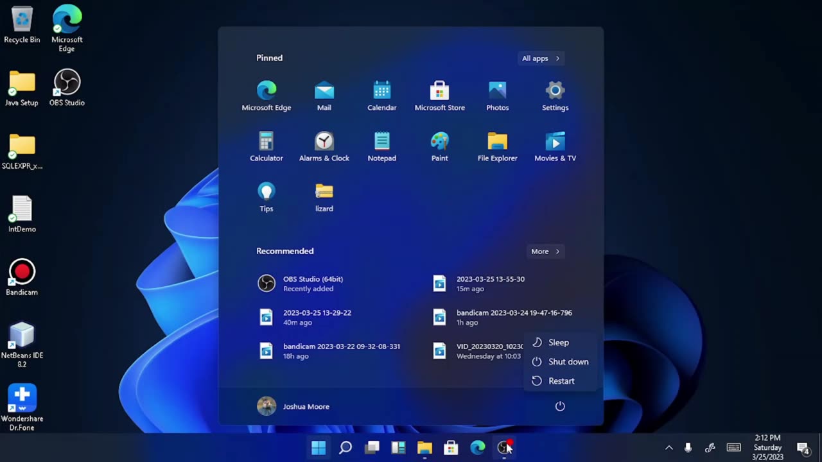Click the microphone icon in system tray

coord(688,447)
